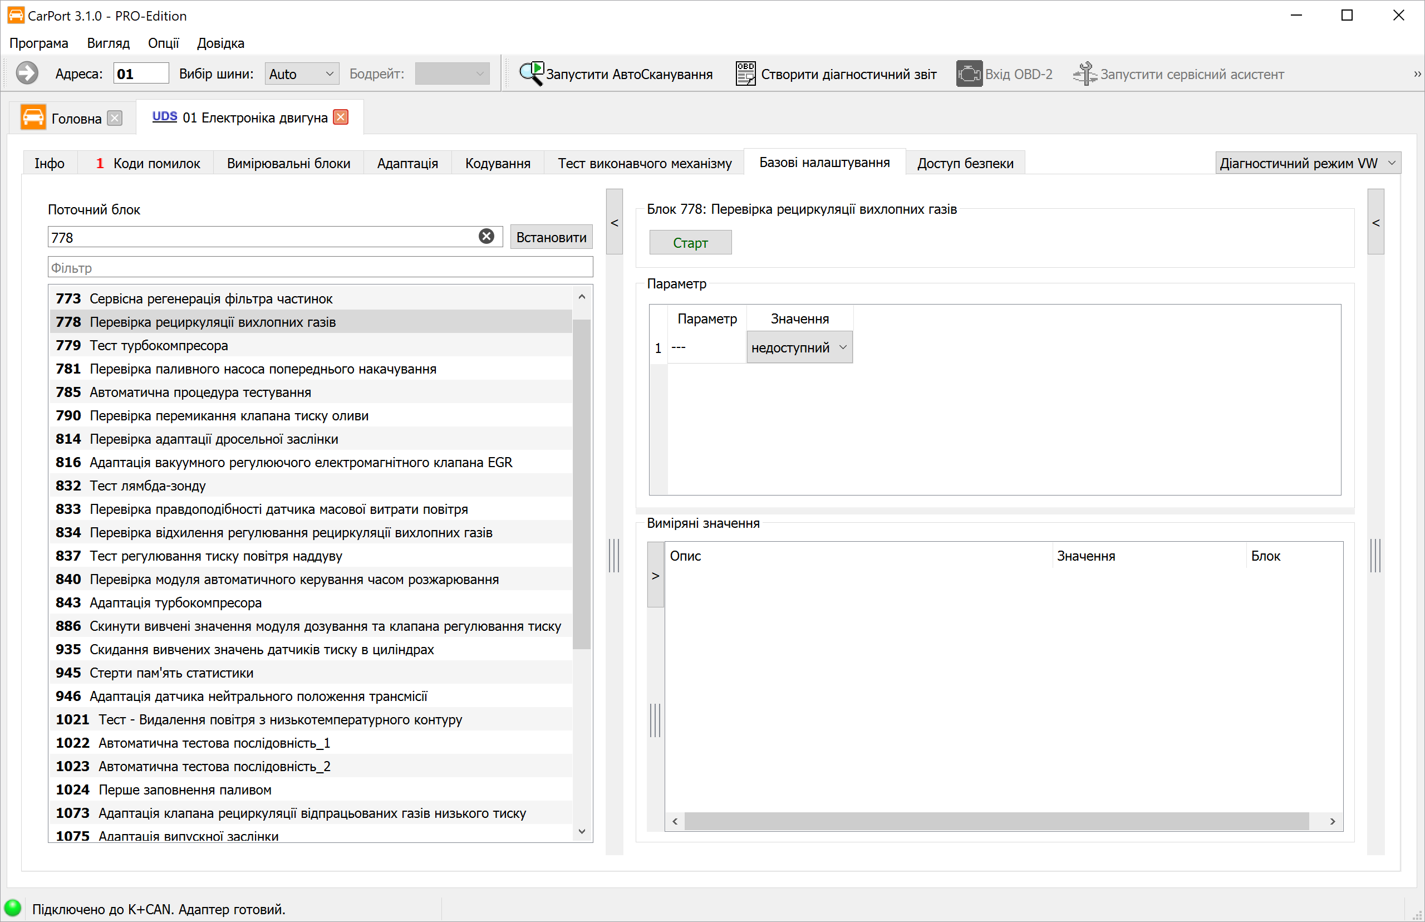Open the Вибір шини Auto dropdown
Screen dimensions: 1425x922
(301, 73)
